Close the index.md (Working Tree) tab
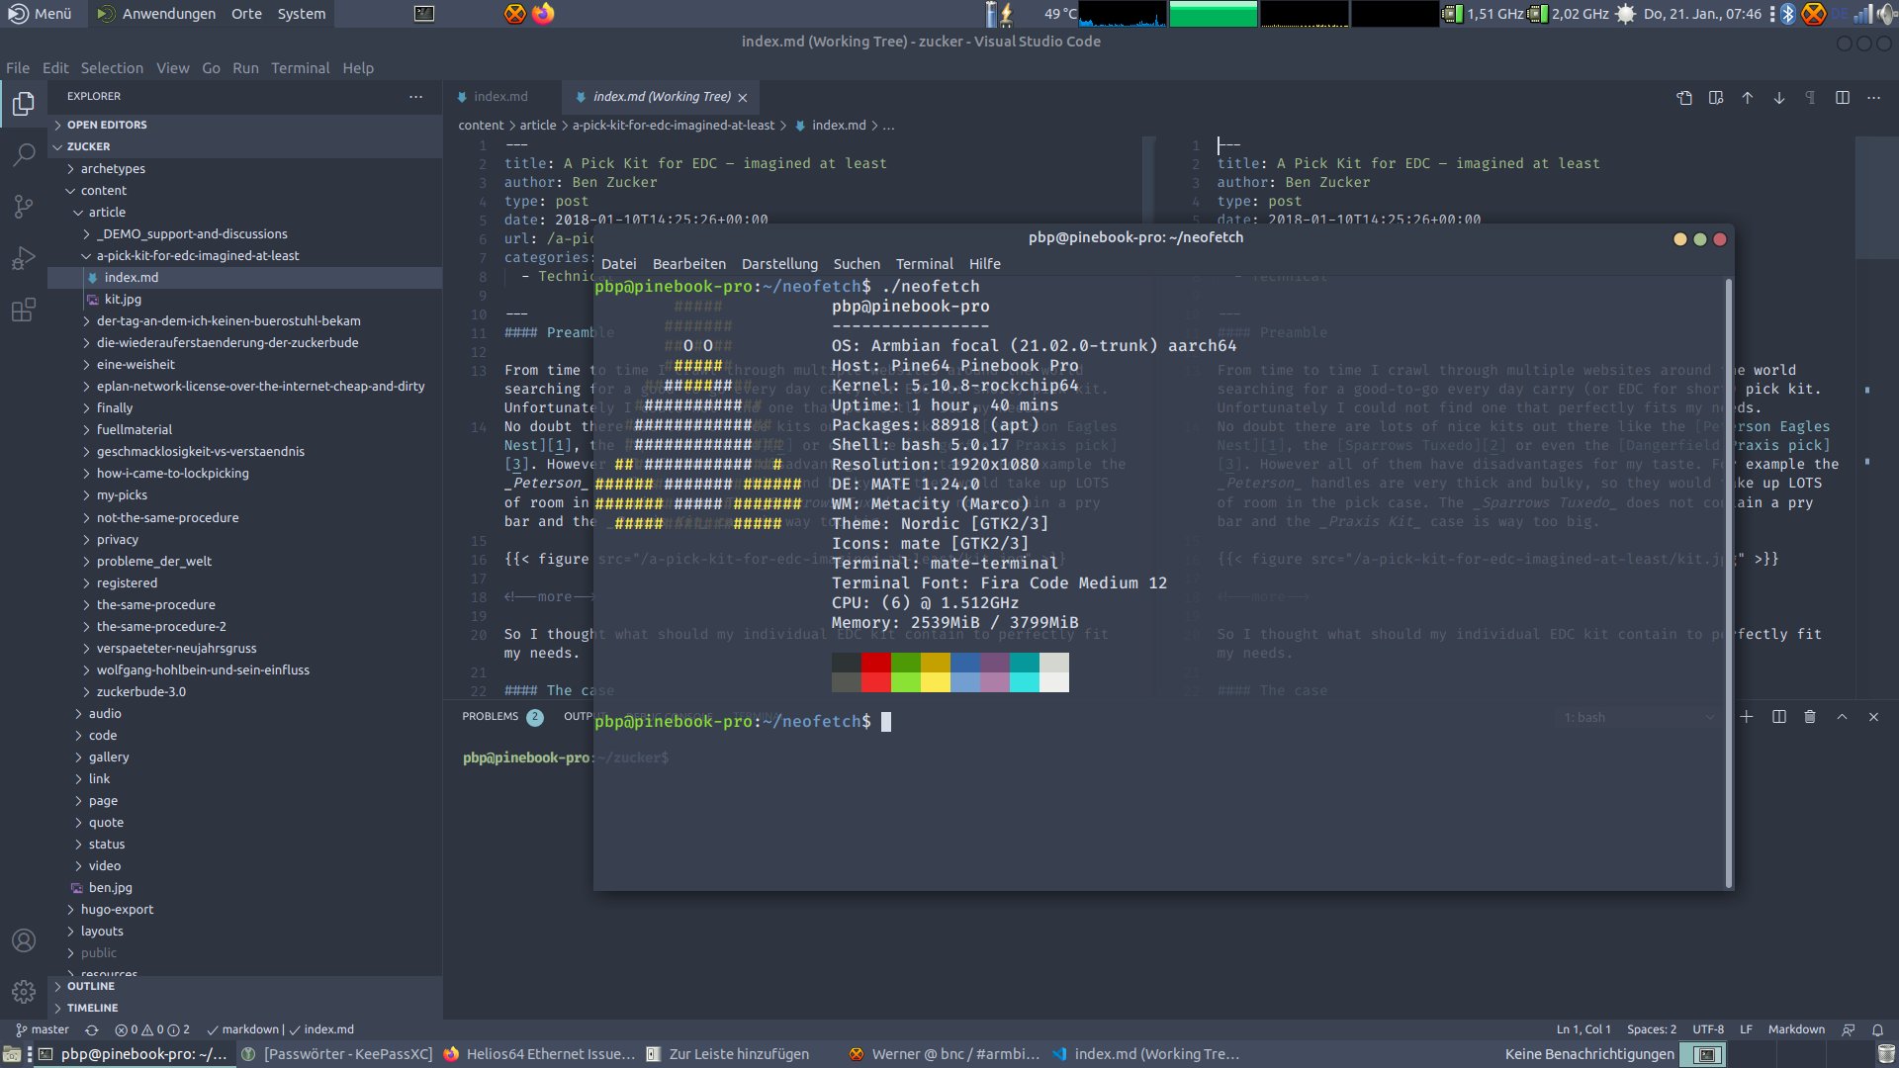The image size is (1899, 1068). click(x=742, y=97)
